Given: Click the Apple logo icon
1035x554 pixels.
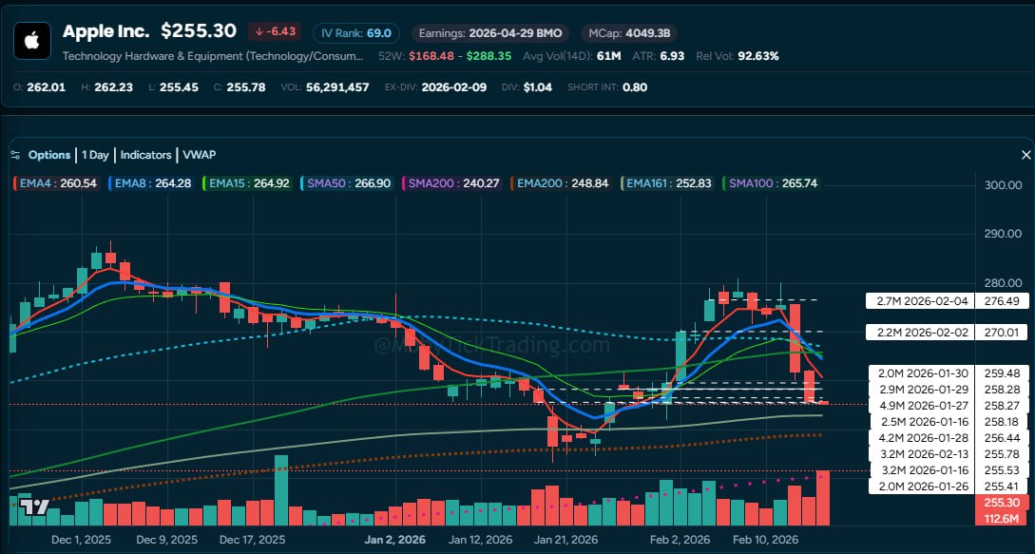Looking at the screenshot, I should pyautogui.click(x=31, y=40).
